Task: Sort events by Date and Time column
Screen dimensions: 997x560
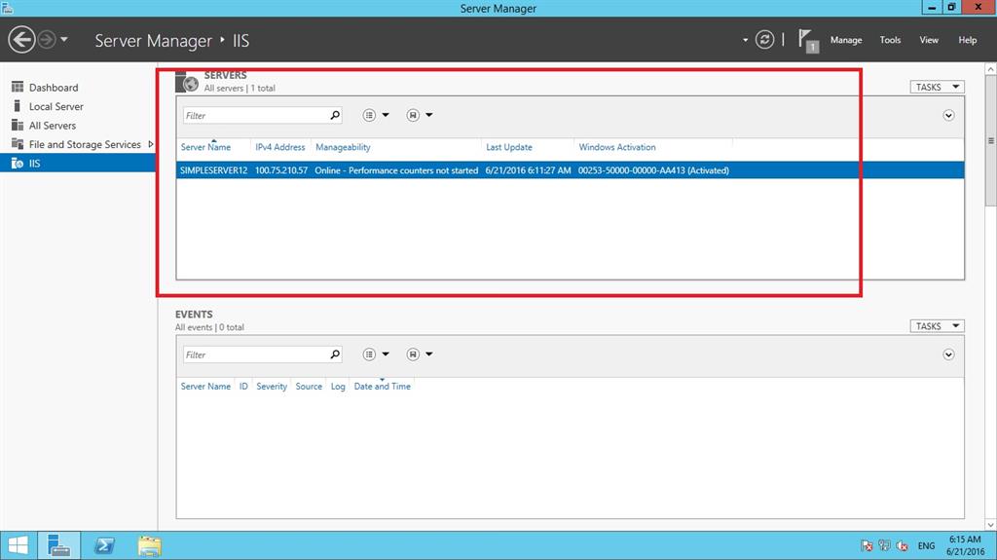Action: point(382,387)
